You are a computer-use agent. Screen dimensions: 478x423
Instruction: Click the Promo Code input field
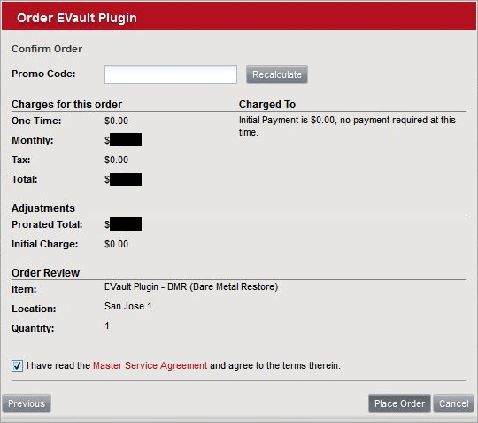pos(171,74)
